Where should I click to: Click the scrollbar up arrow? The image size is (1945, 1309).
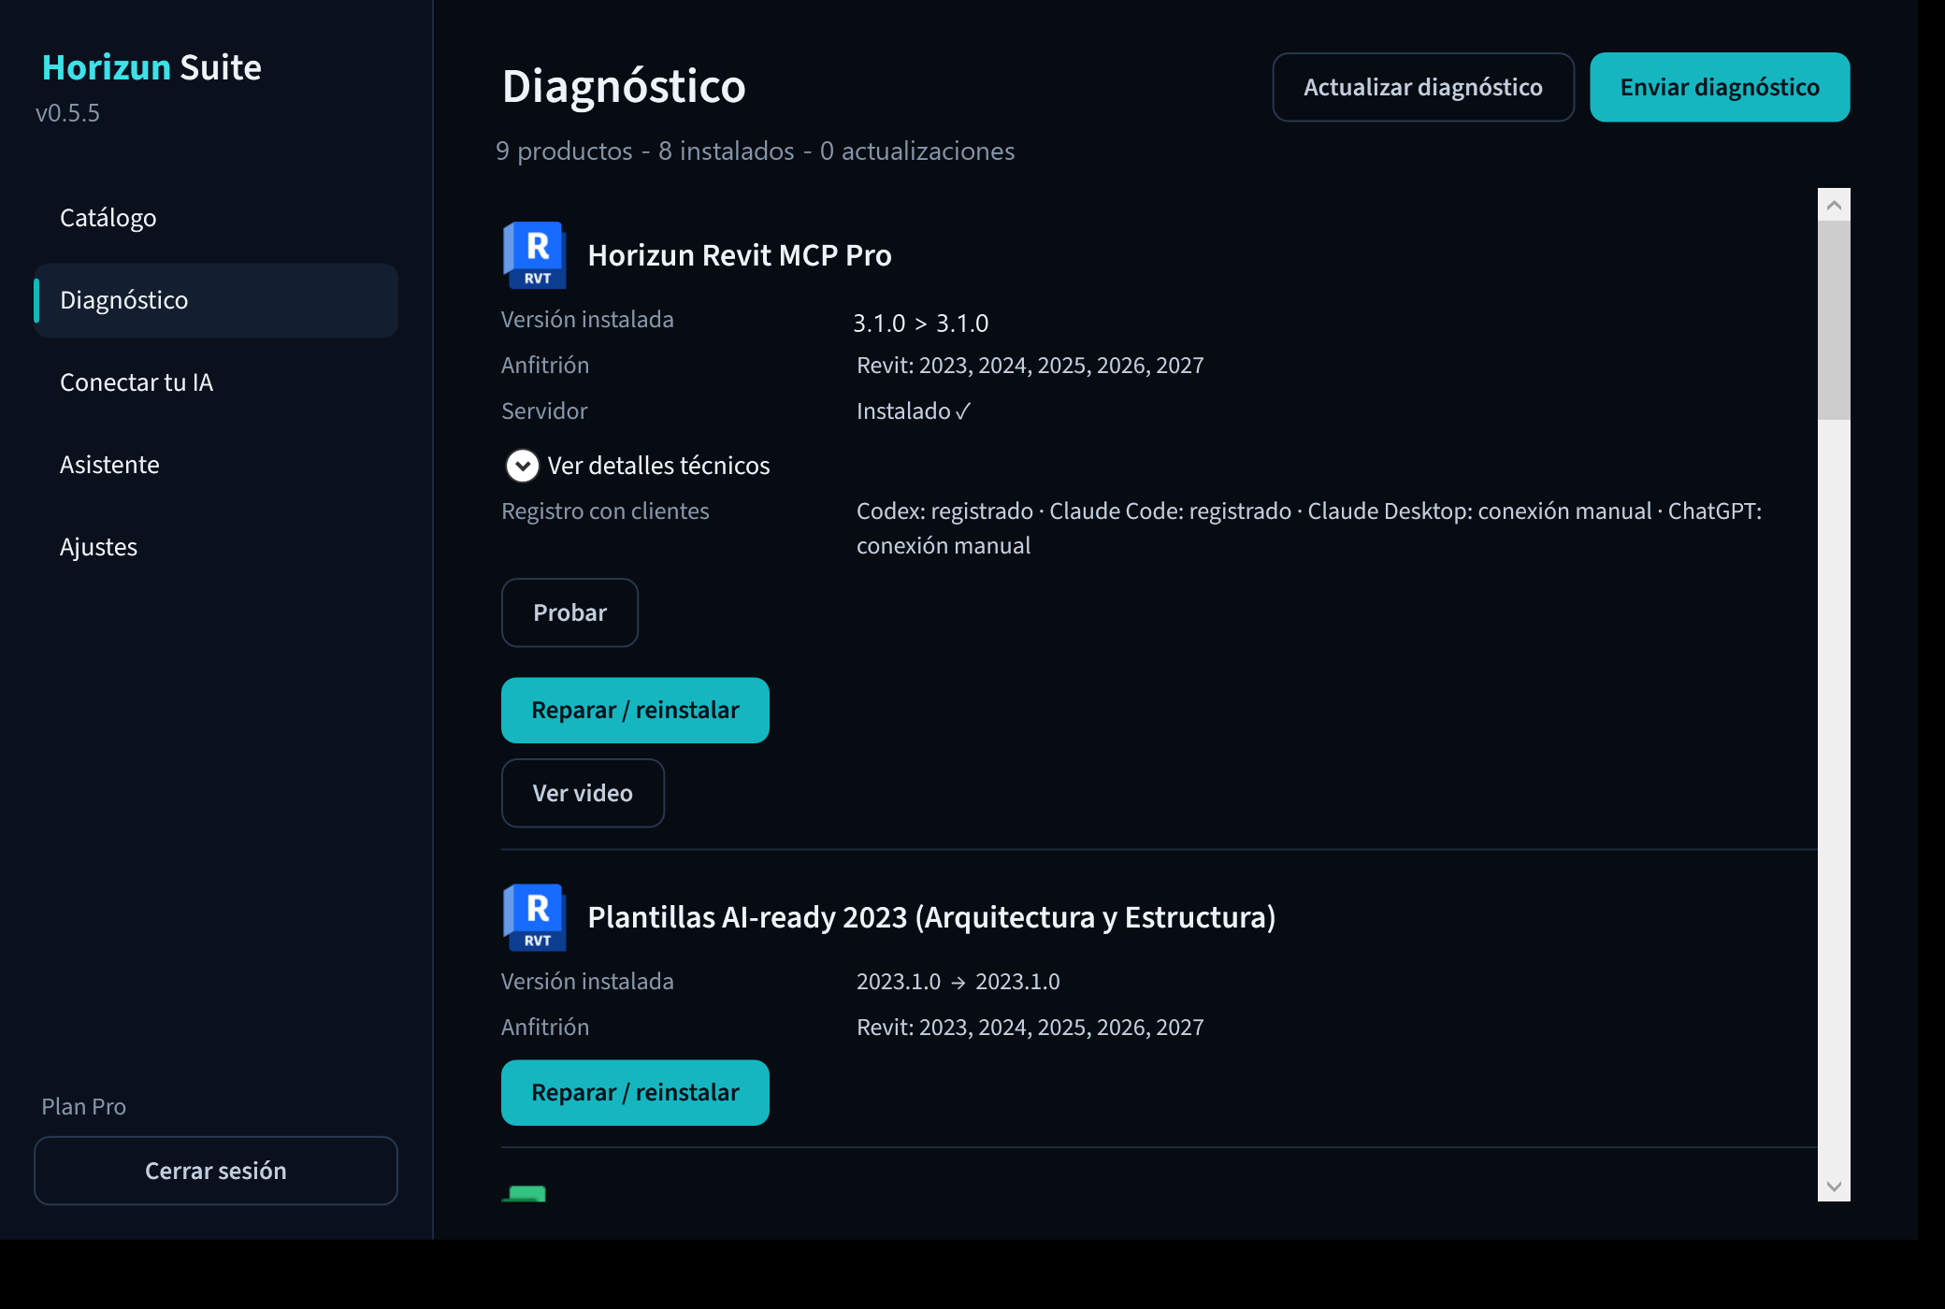1834,205
